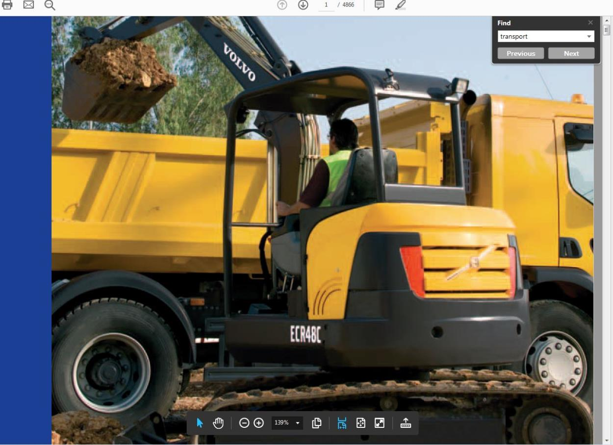Image resolution: width=613 pixels, height=445 pixels.
Task: Fit the full page to the window
Action: coord(361,423)
